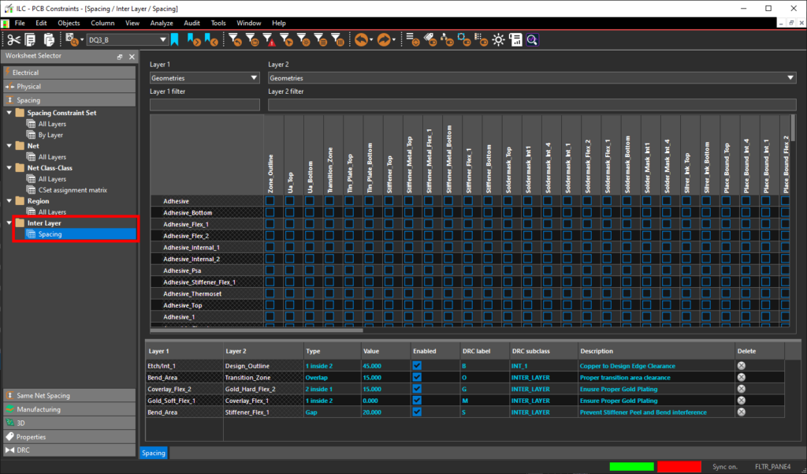Screen dimensions: 807x474
Task: Click the filter icon with column bars
Action: [x=337, y=39]
